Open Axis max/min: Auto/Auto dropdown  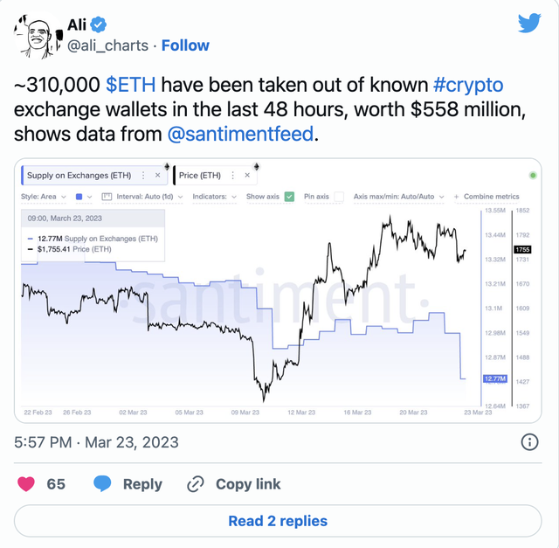(x=397, y=197)
